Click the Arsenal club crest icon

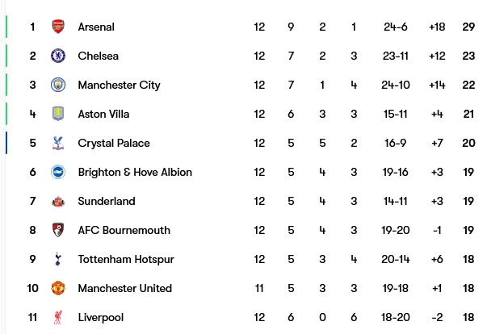pyautogui.click(x=57, y=27)
